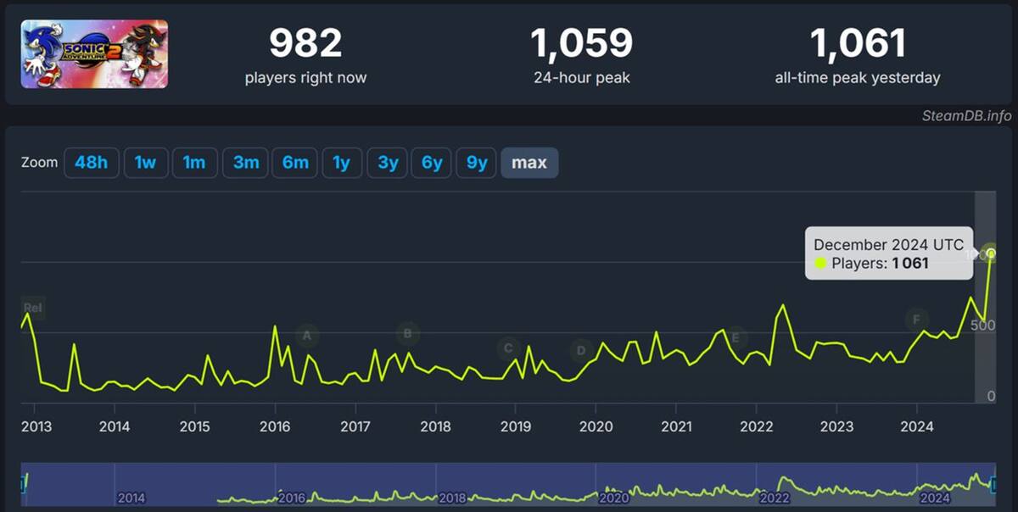Click the '24-hour peak' caption
The height and width of the screenshot is (512, 1018).
pos(581,78)
